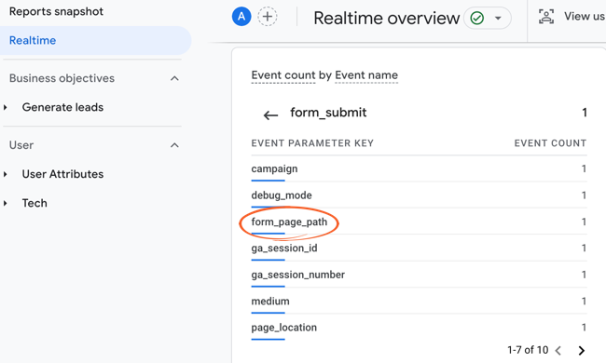606x363 pixels.
Task: Click the Realtime overview title
Action: pos(386,18)
